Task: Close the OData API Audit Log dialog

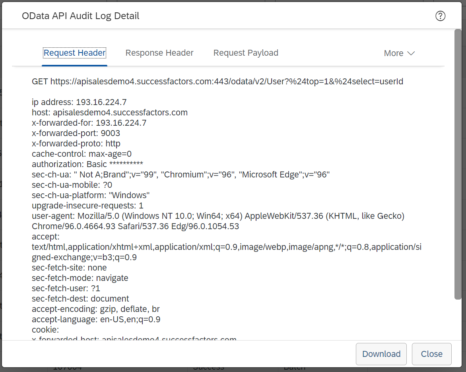Action: click(431, 354)
